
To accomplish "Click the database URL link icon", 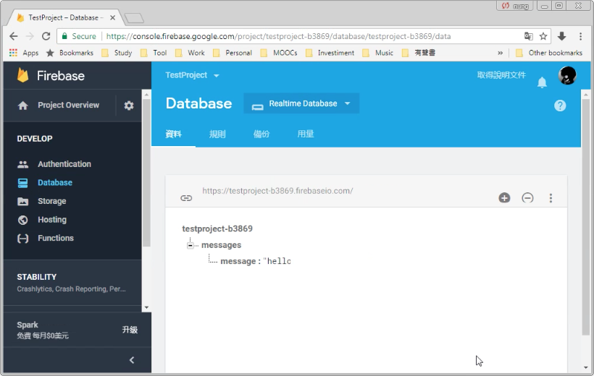I will coord(186,198).
